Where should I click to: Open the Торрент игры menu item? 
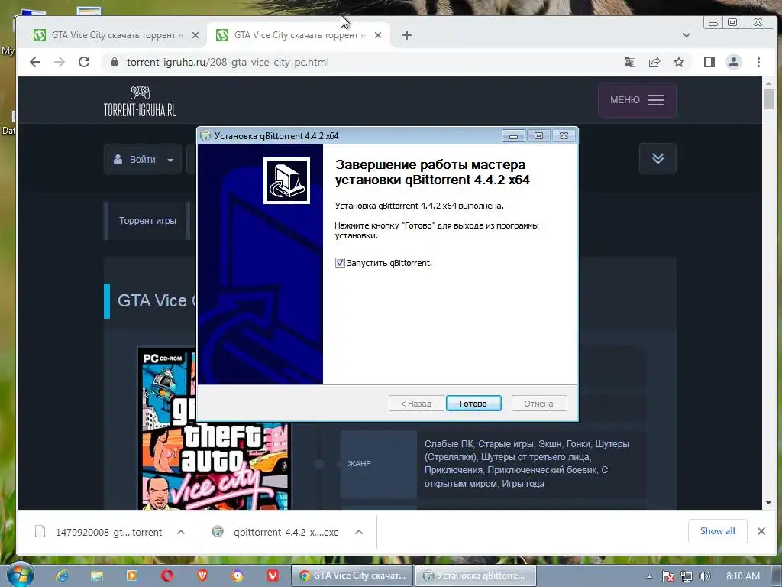[x=147, y=221]
